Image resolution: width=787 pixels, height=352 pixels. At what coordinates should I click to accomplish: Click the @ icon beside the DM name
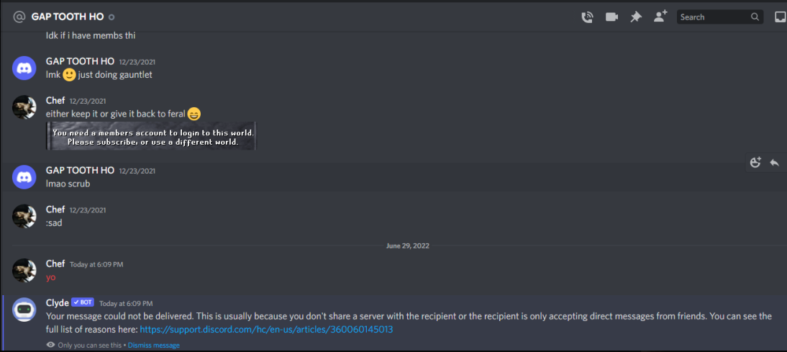(19, 17)
